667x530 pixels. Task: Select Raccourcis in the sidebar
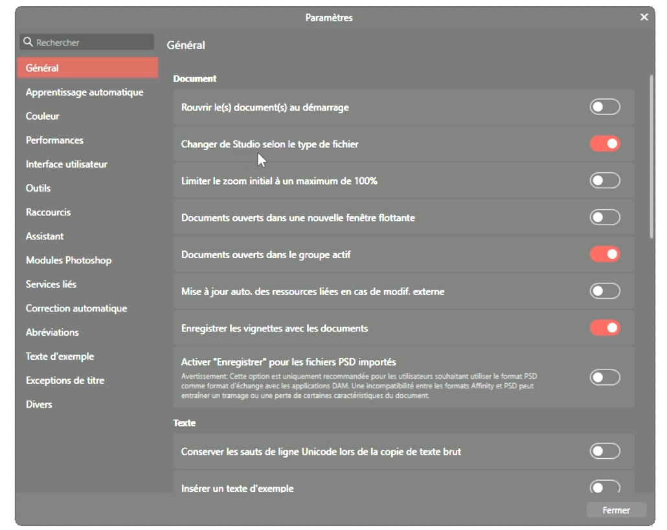pyautogui.click(x=49, y=212)
